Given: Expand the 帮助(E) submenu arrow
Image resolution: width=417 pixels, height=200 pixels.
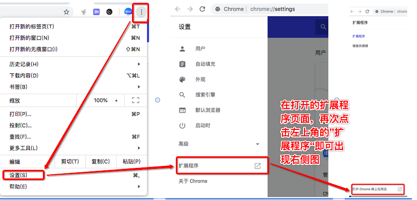Looking at the screenshot, I should [x=139, y=187].
